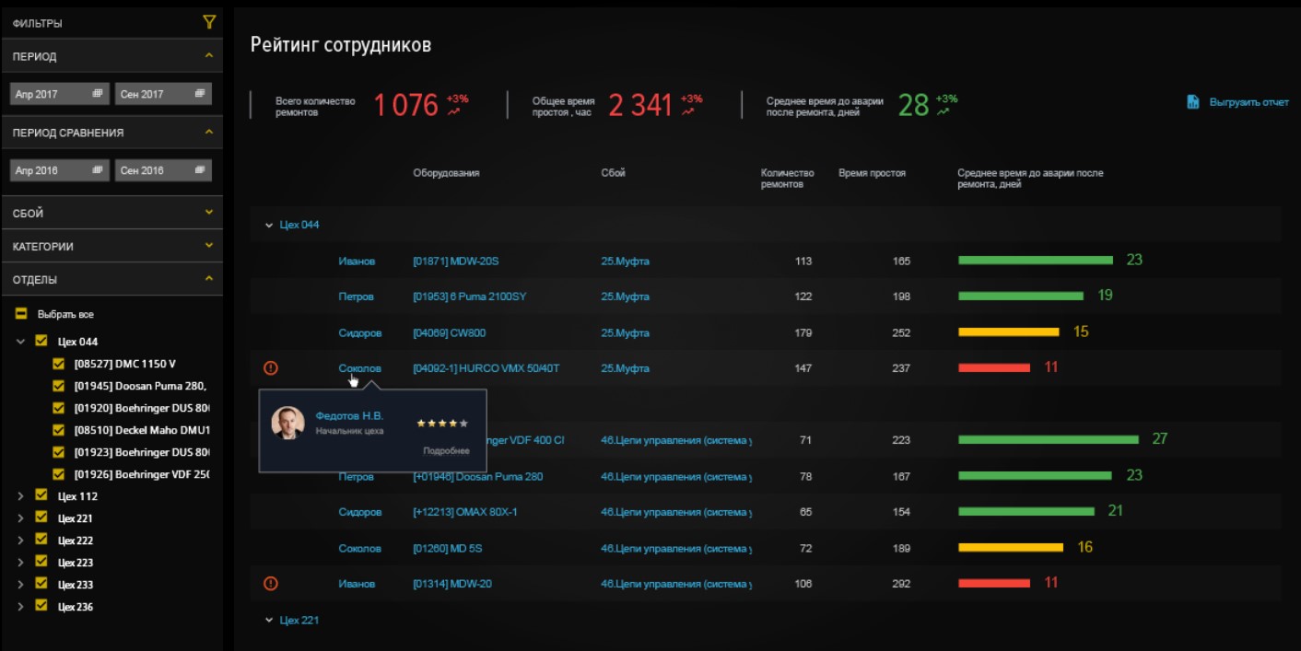Viewport: 1301px width, 651px height.
Task: Open calendar icon in Сен 2017 field
Action: point(199,94)
